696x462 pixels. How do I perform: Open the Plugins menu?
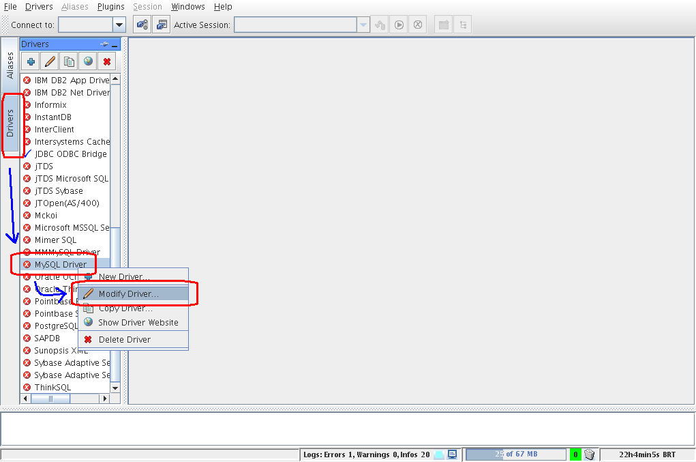click(110, 7)
